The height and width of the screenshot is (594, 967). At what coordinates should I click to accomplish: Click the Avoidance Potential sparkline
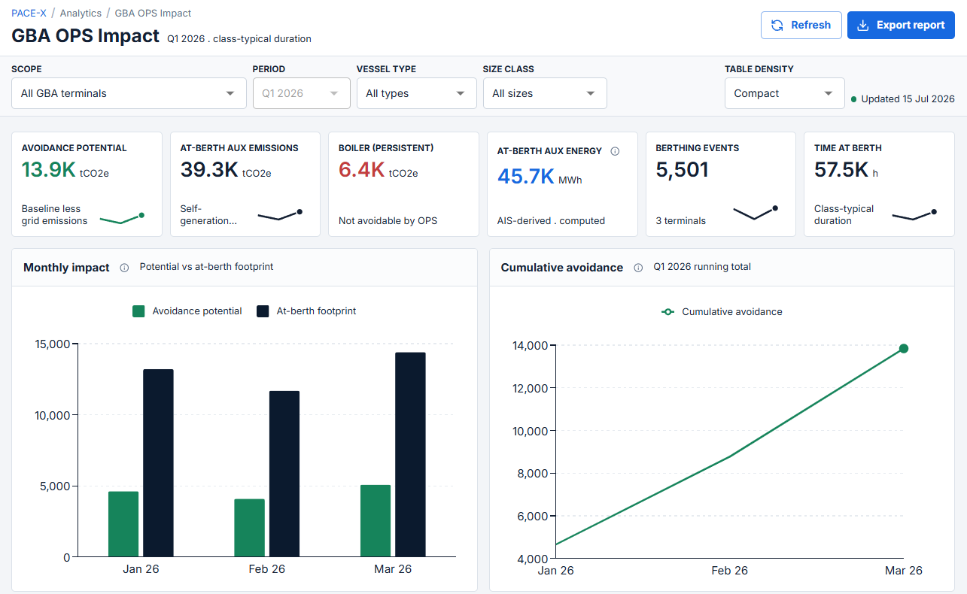(122, 218)
